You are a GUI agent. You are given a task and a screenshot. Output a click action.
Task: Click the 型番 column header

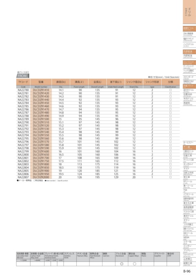click(41, 82)
